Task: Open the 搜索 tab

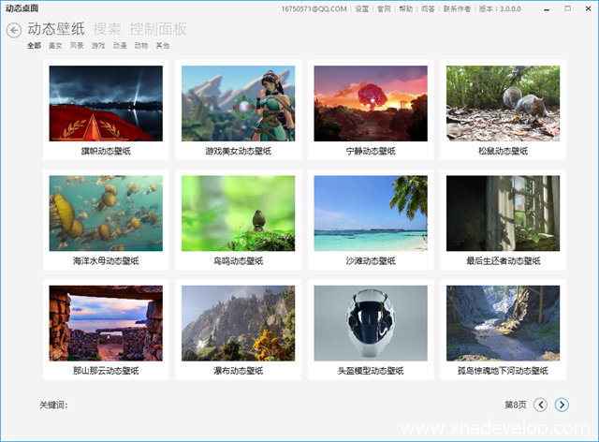Action: click(x=107, y=29)
